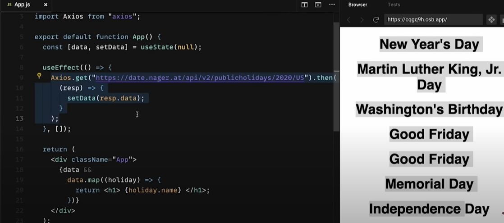Screen dimensions: 504x223
Task: Click "Independence Day" heading in preview
Action: click(x=430, y=209)
